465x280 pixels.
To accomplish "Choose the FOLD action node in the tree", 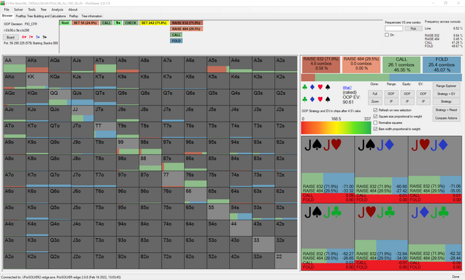I will point(176,41).
